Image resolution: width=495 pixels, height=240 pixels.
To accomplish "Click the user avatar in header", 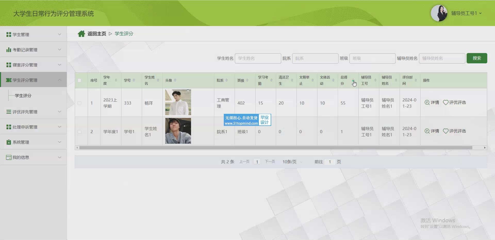I will pyautogui.click(x=439, y=13).
